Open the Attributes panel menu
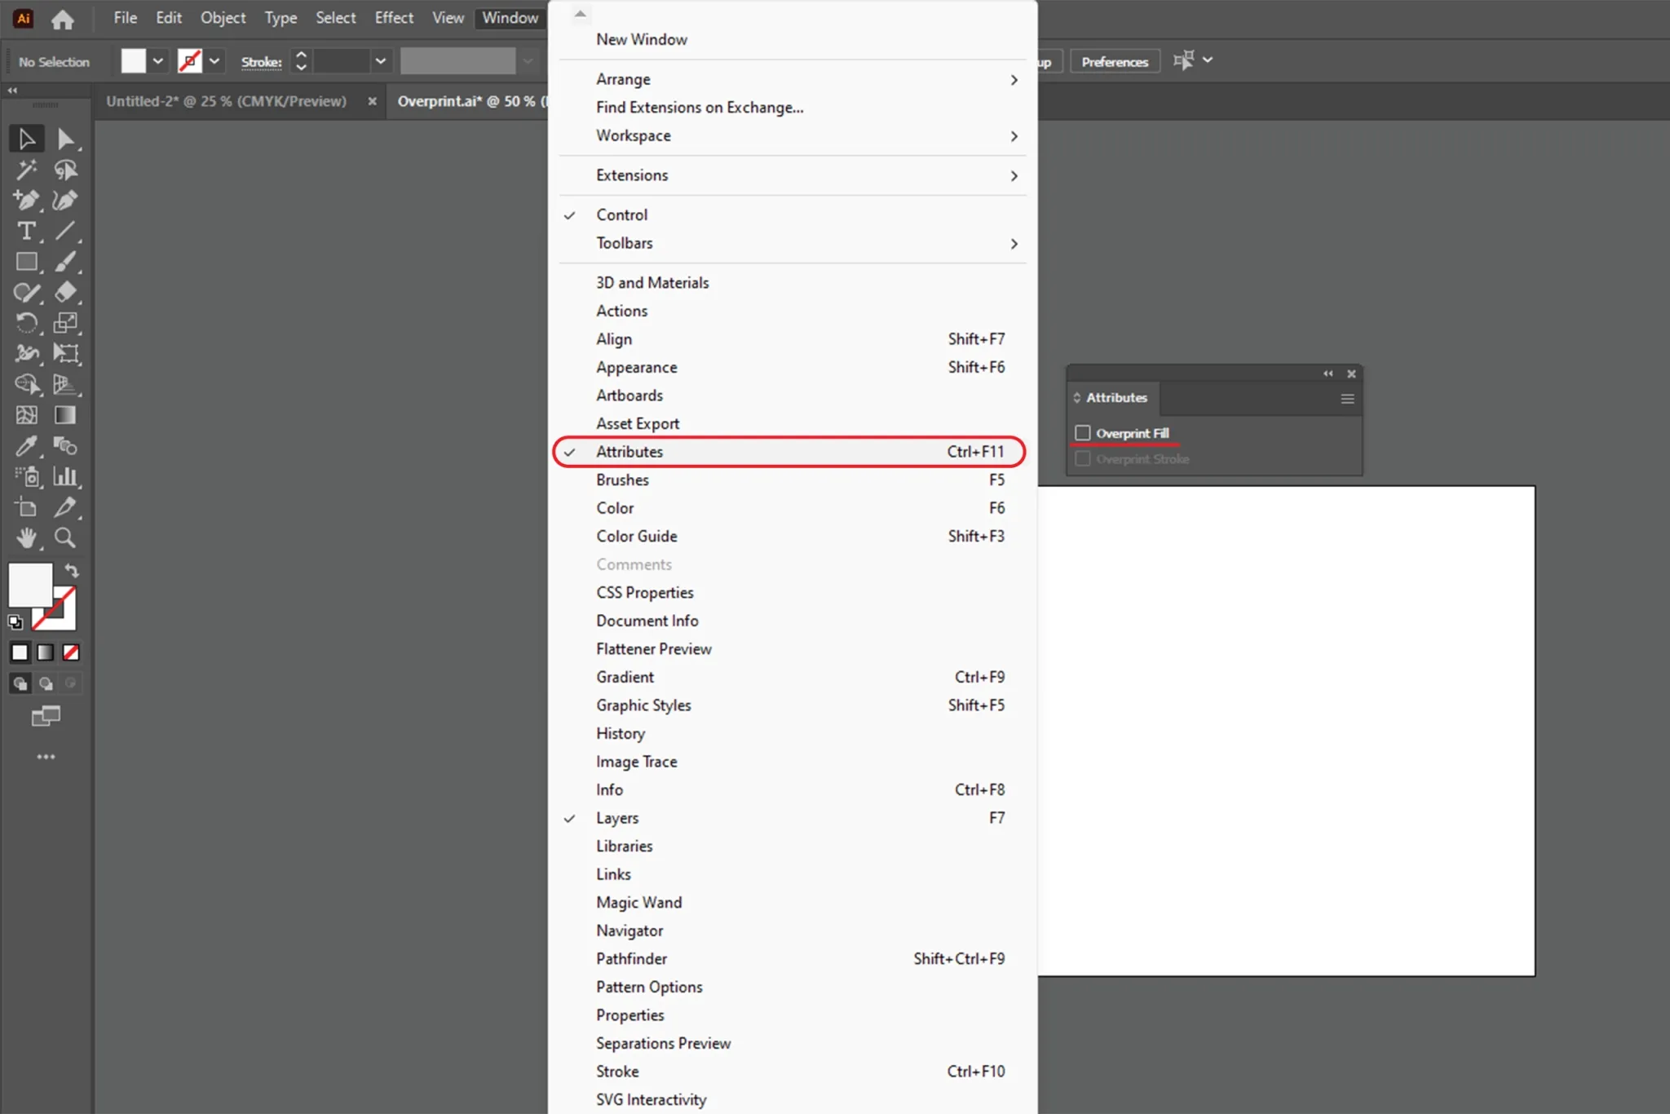Image resolution: width=1670 pixels, height=1114 pixels. tap(1345, 399)
